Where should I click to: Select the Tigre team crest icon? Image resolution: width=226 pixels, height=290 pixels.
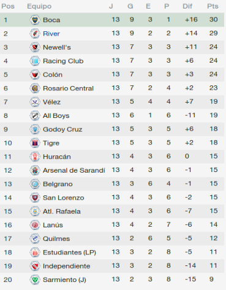point(35,143)
